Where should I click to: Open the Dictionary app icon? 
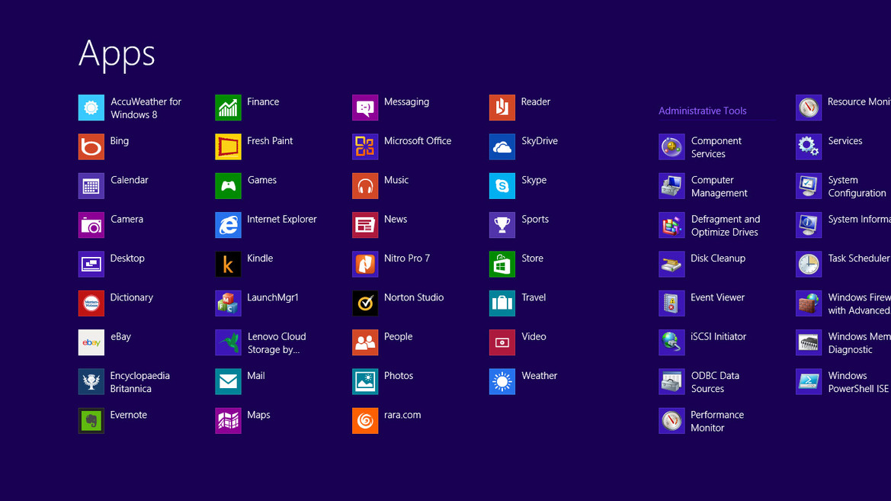[91, 303]
